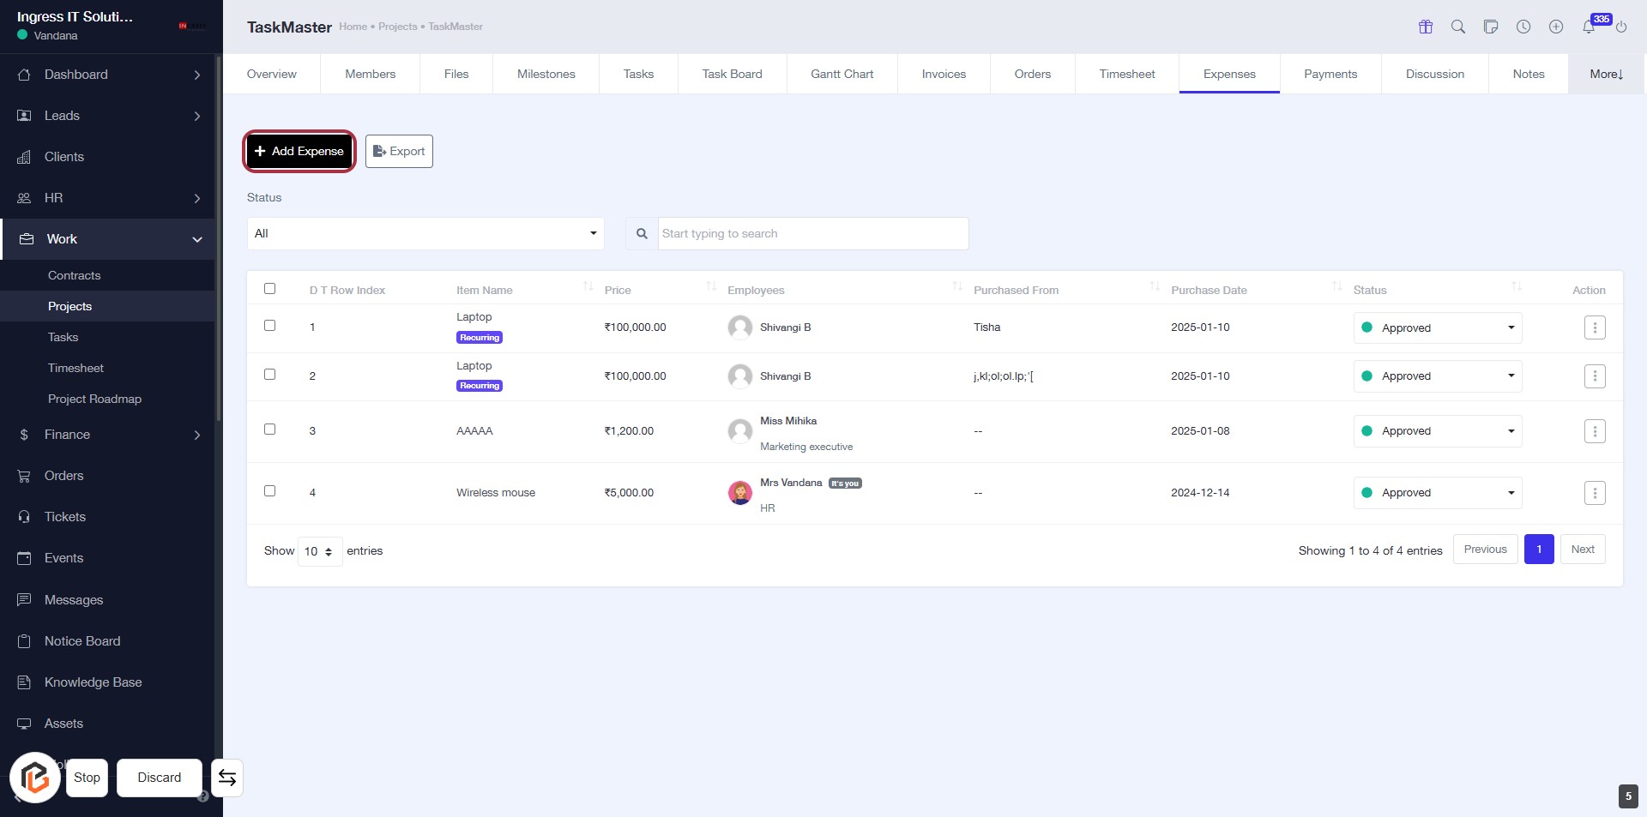
Task: Check the checkbox for row 1 Laptop
Action: click(x=270, y=326)
